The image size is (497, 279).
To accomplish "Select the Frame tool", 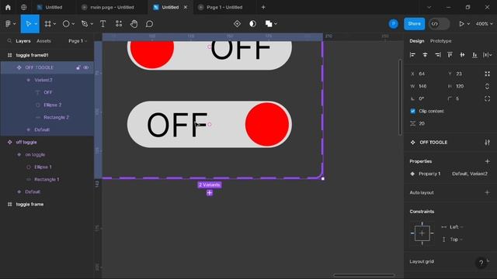I will coord(47,24).
